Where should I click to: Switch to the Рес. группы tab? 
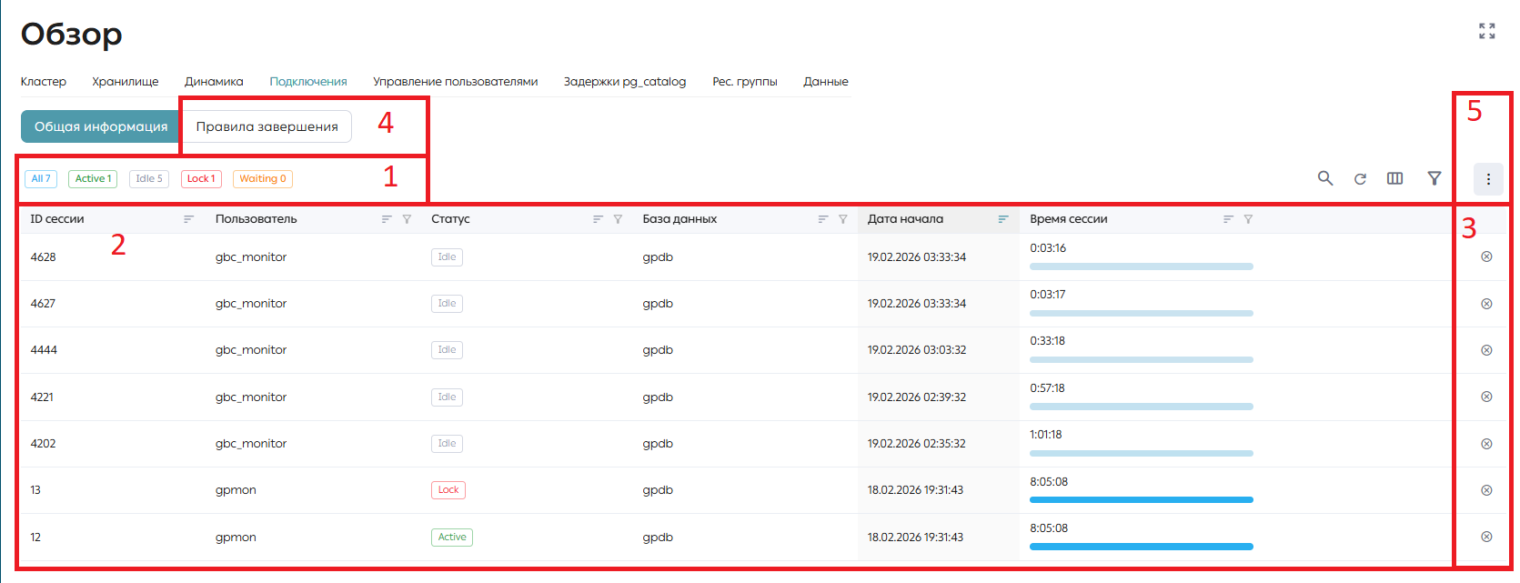[745, 81]
